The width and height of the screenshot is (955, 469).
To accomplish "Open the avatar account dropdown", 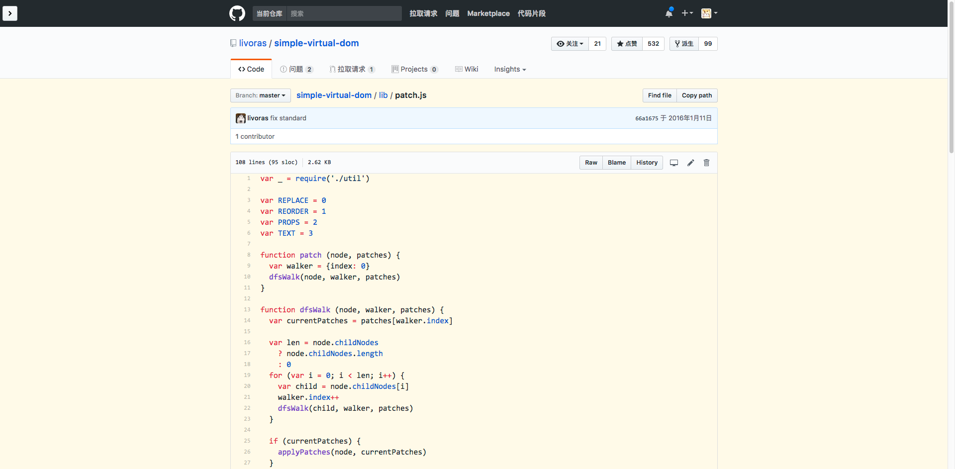I will tap(709, 13).
